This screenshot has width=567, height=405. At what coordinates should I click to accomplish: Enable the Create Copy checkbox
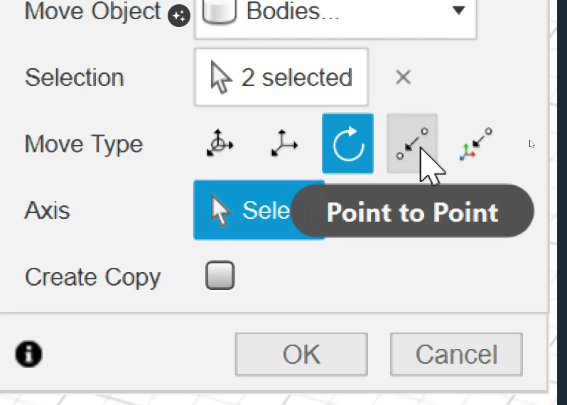click(x=220, y=275)
